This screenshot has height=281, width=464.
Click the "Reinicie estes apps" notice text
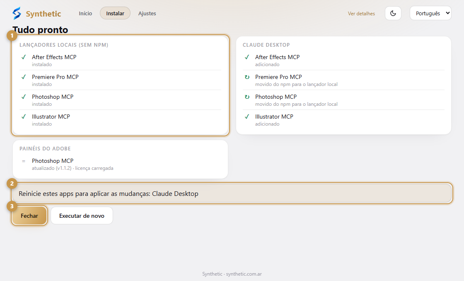(x=108, y=194)
